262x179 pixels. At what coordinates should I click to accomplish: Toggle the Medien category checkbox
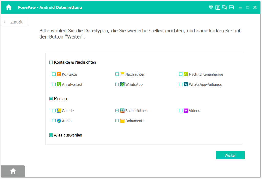(51, 99)
